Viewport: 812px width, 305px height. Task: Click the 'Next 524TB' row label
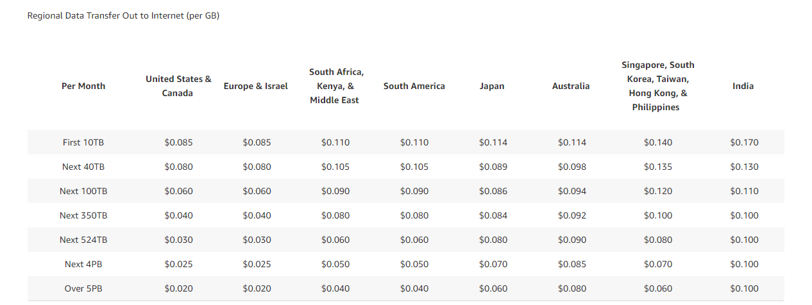(83, 240)
